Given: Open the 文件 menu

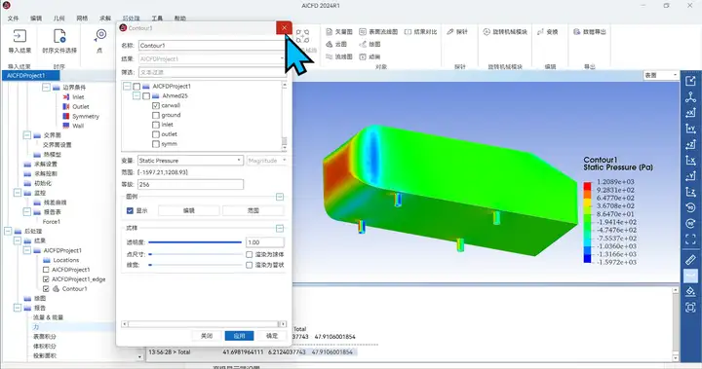Looking at the screenshot, I should click(x=13, y=18).
